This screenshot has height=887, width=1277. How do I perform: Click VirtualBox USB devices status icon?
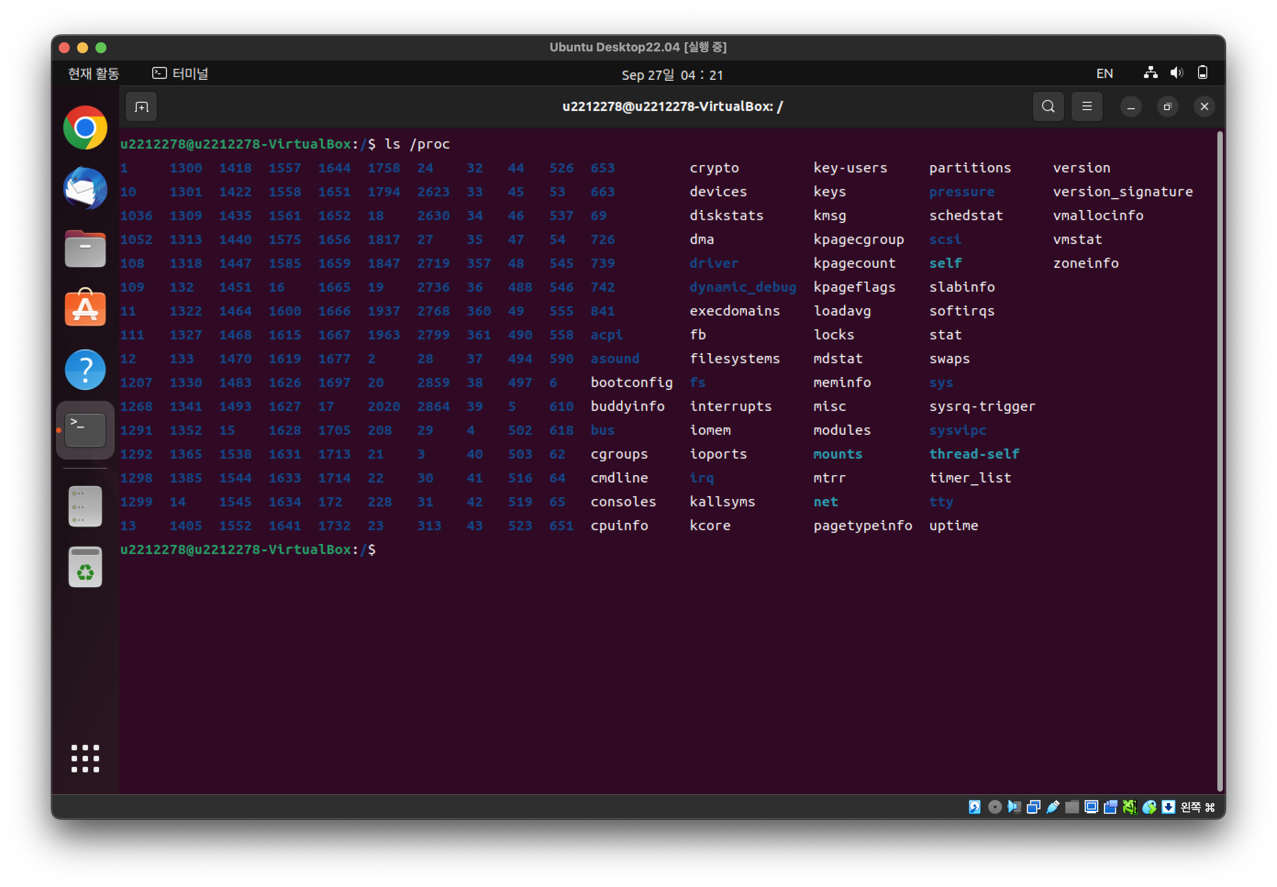click(x=1053, y=807)
